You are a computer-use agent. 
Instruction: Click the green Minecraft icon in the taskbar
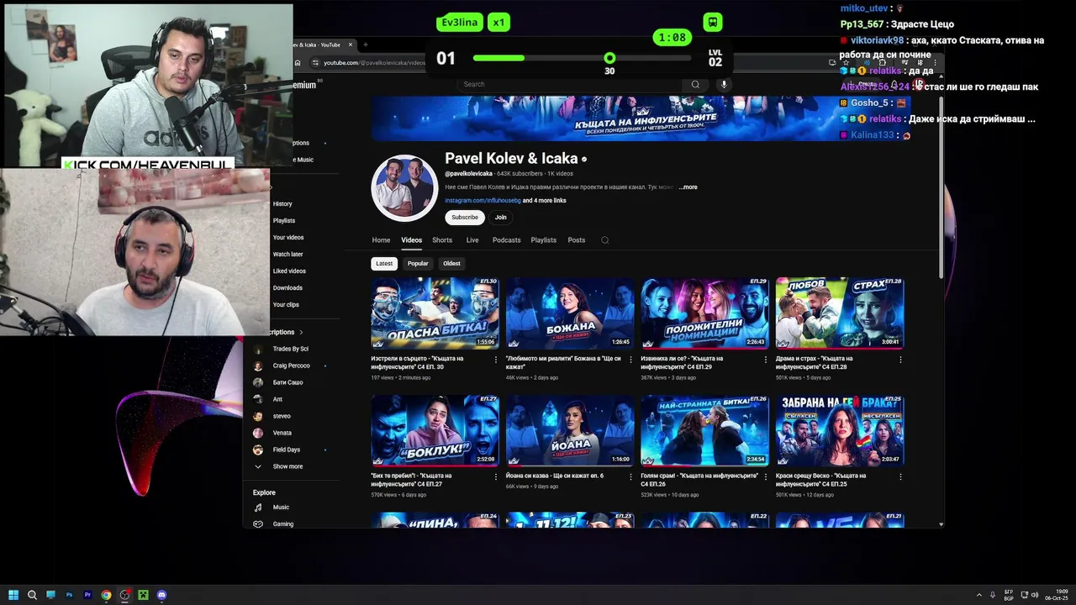click(143, 595)
